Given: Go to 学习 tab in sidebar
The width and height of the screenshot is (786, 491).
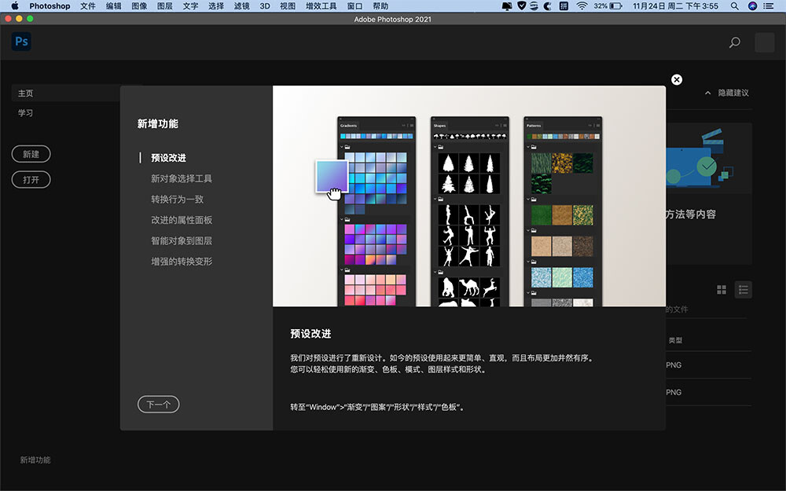Looking at the screenshot, I should 26,112.
